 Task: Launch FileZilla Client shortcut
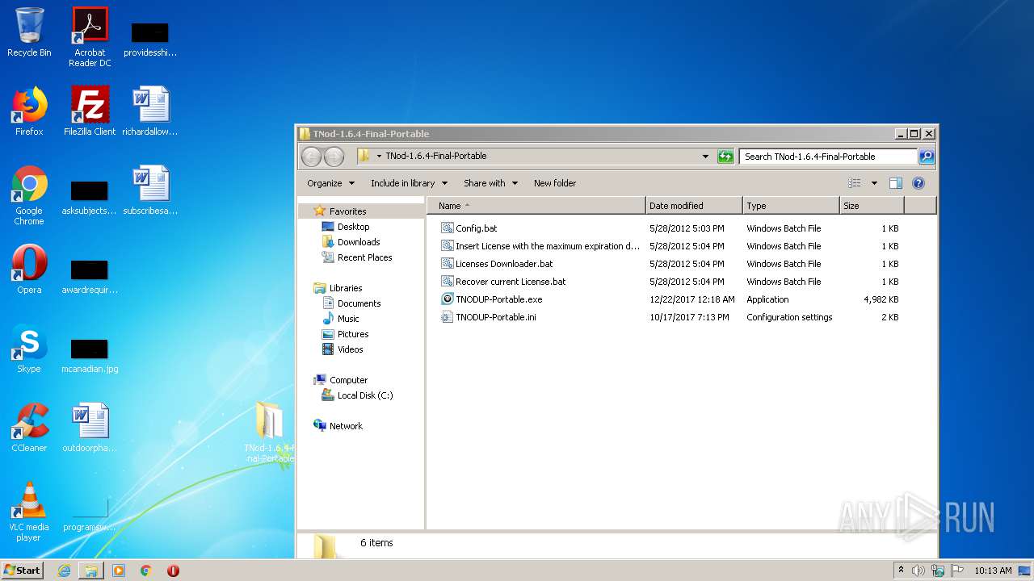90,111
